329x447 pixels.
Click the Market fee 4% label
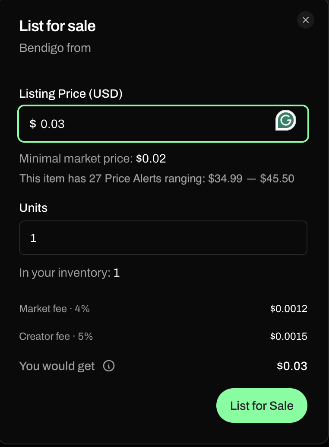pyautogui.click(x=54, y=309)
